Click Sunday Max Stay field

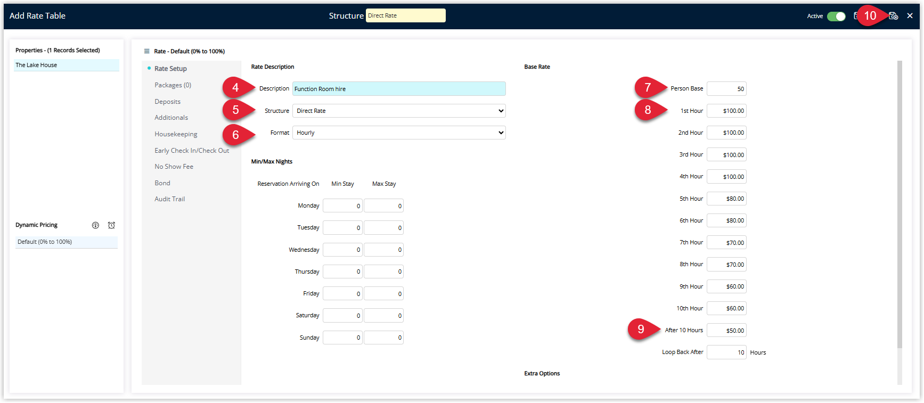coord(383,338)
